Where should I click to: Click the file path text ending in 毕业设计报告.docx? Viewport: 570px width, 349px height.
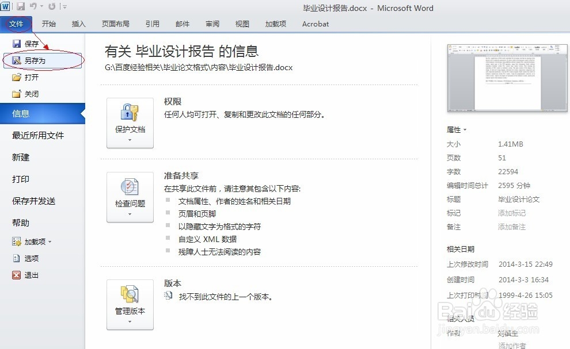point(199,67)
